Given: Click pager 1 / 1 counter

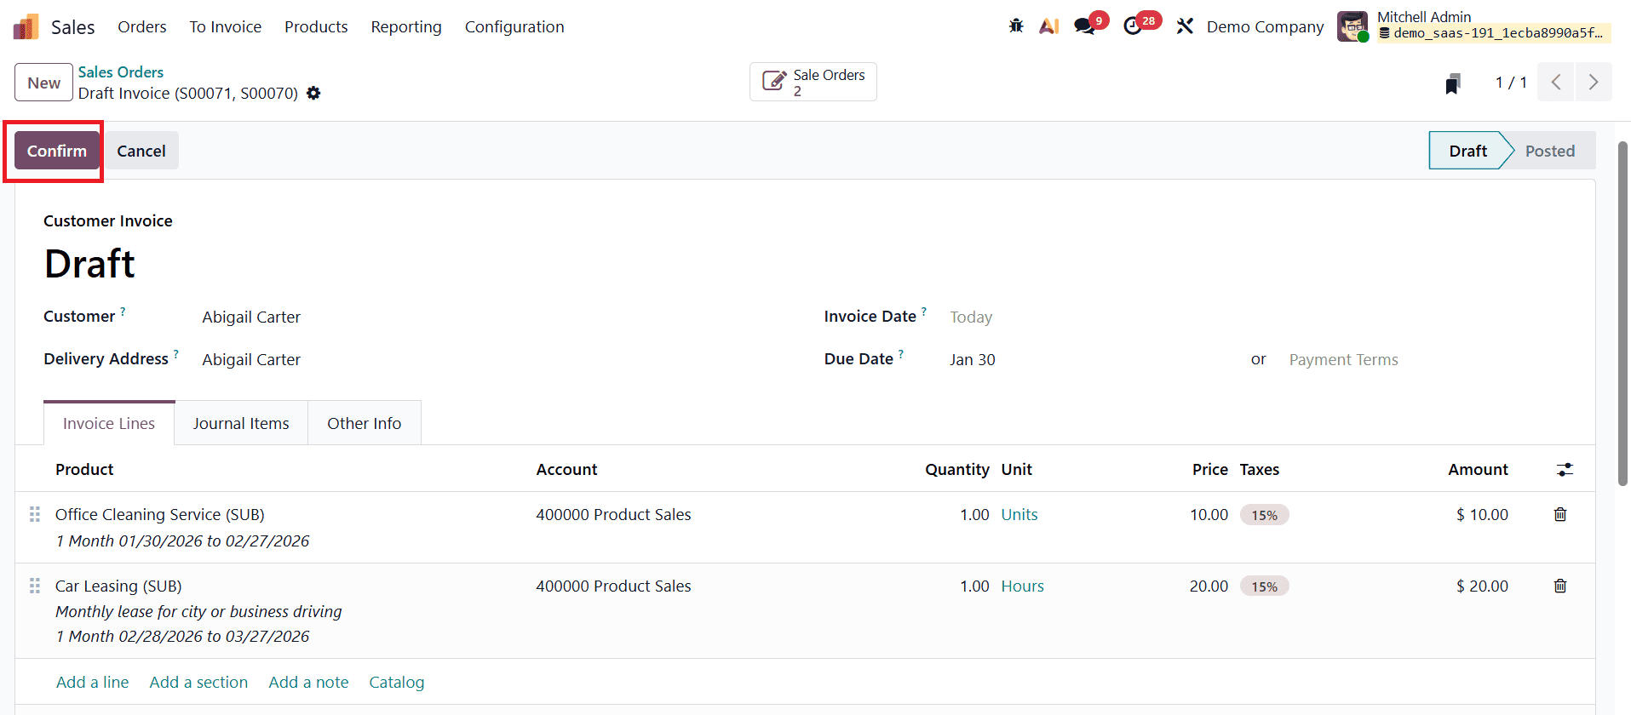Looking at the screenshot, I should (x=1511, y=83).
